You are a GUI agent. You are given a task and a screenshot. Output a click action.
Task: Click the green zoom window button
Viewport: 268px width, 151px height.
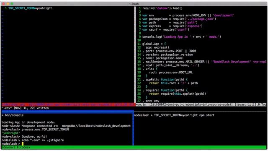coord(12,4)
